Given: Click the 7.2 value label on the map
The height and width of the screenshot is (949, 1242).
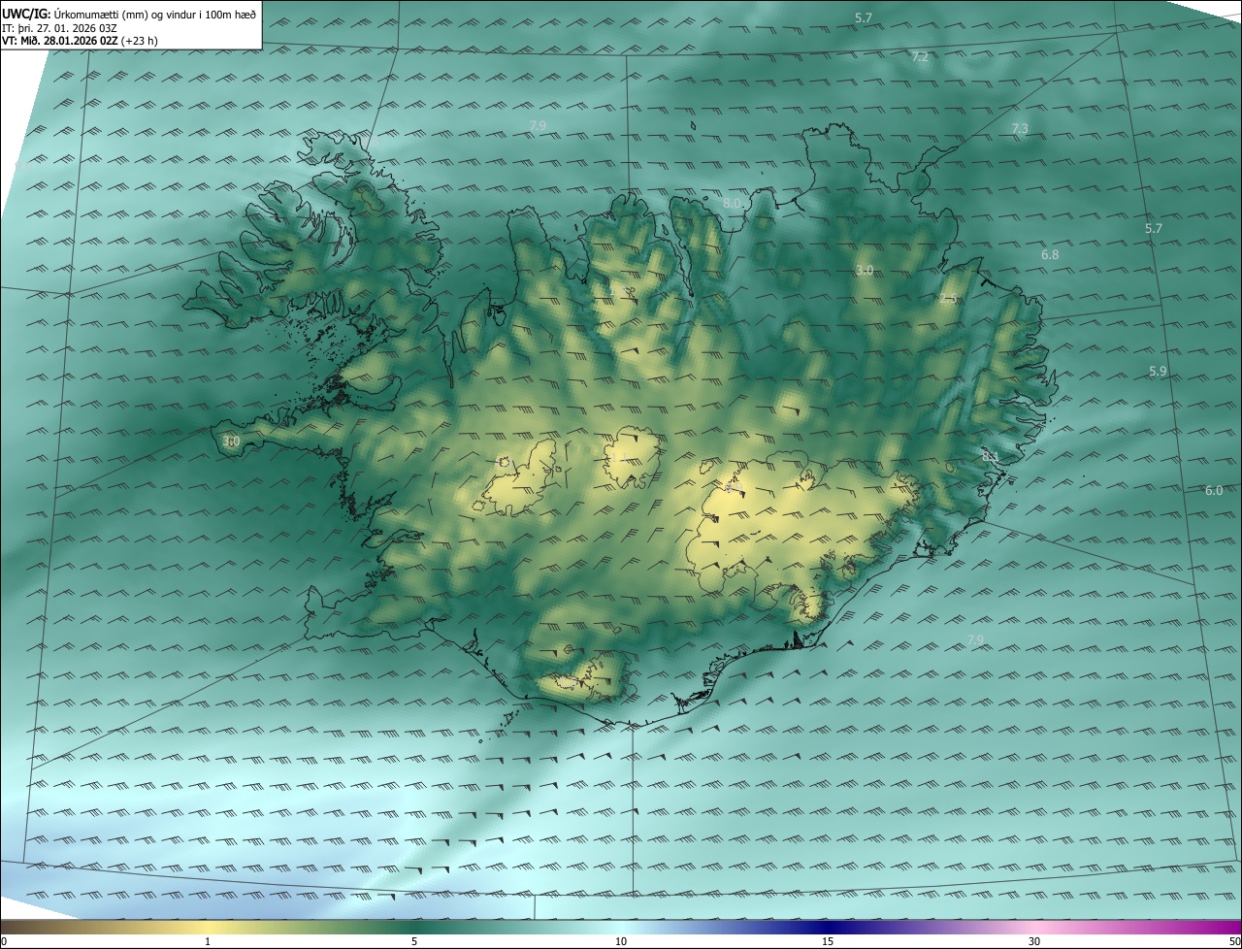Looking at the screenshot, I should (920, 57).
